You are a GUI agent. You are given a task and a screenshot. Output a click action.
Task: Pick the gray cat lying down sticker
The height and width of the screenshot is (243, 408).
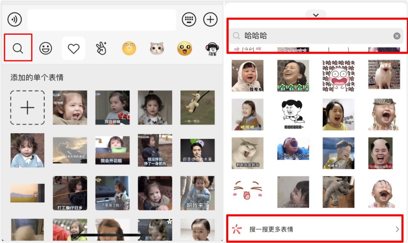(x=338, y=192)
